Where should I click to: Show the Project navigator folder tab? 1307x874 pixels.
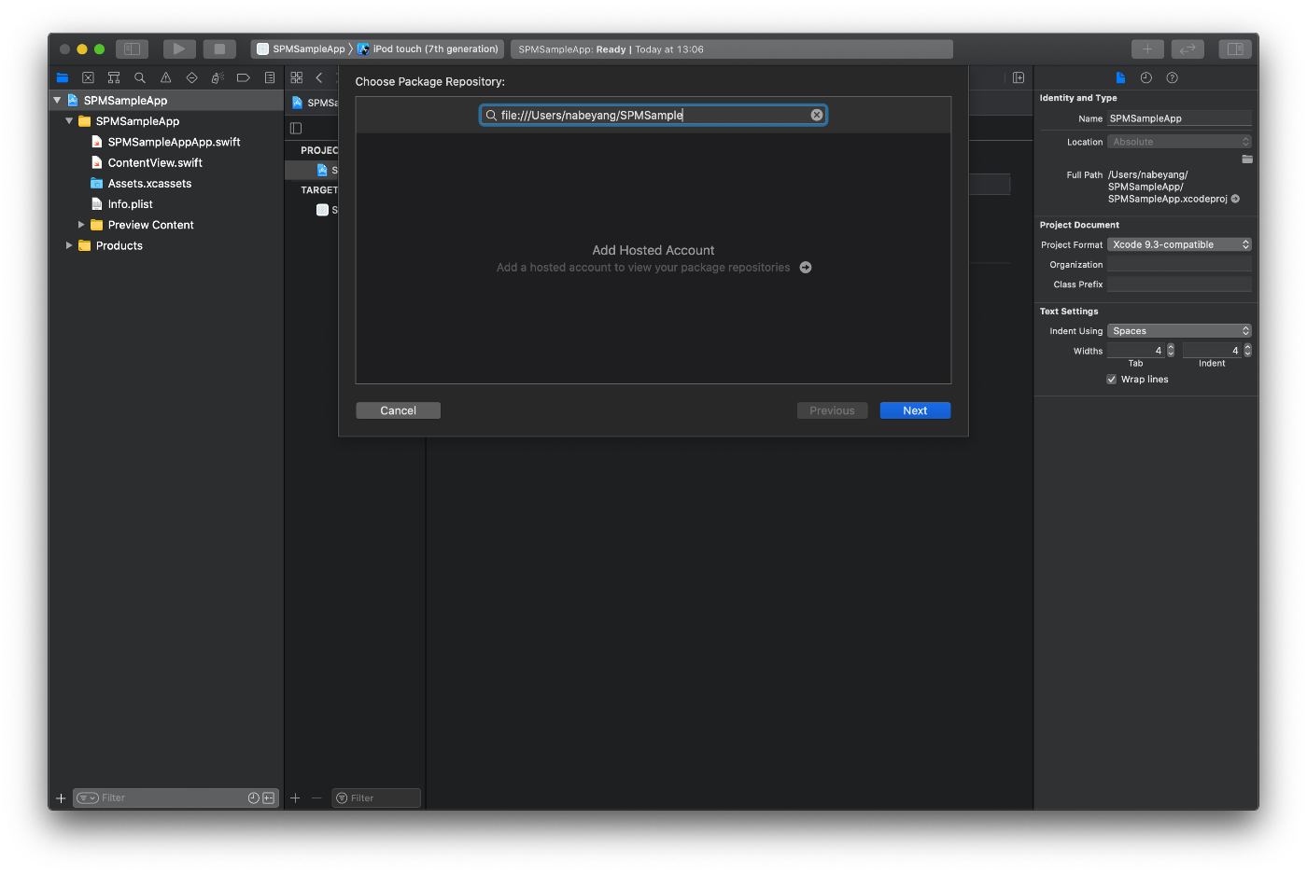click(63, 77)
